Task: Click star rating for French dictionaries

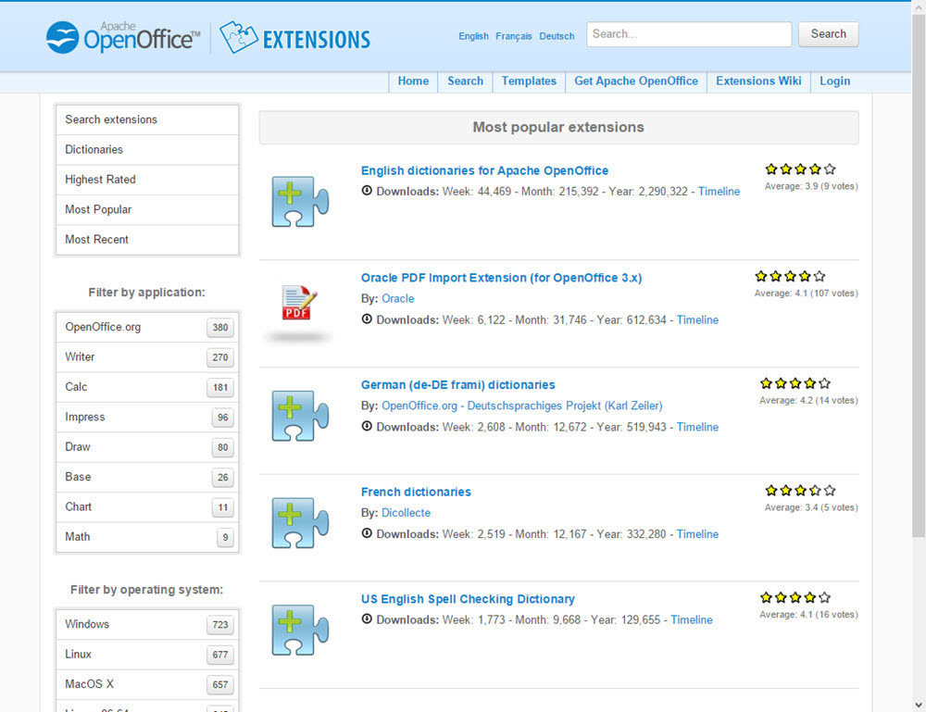Action: (x=800, y=491)
